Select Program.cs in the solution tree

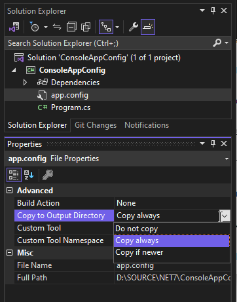coord(71,107)
